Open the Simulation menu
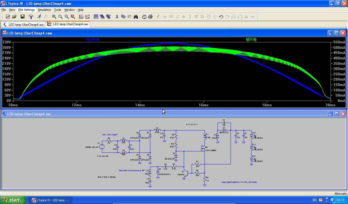Image resolution: width=348 pixels, height=204 pixels. [x=44, y=10]
